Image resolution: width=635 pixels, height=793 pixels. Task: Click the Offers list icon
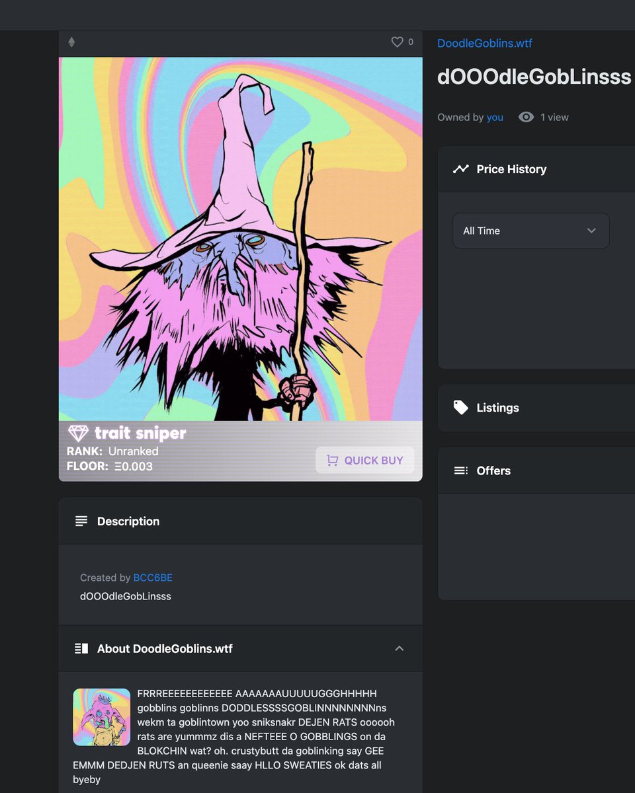pyautogui.click(x=460, y=471)
